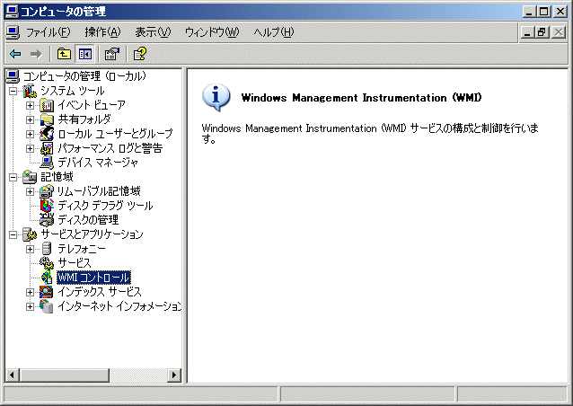Click the システム ツール icon
Viewport: 573px width, 406px height.
point(30,91)
